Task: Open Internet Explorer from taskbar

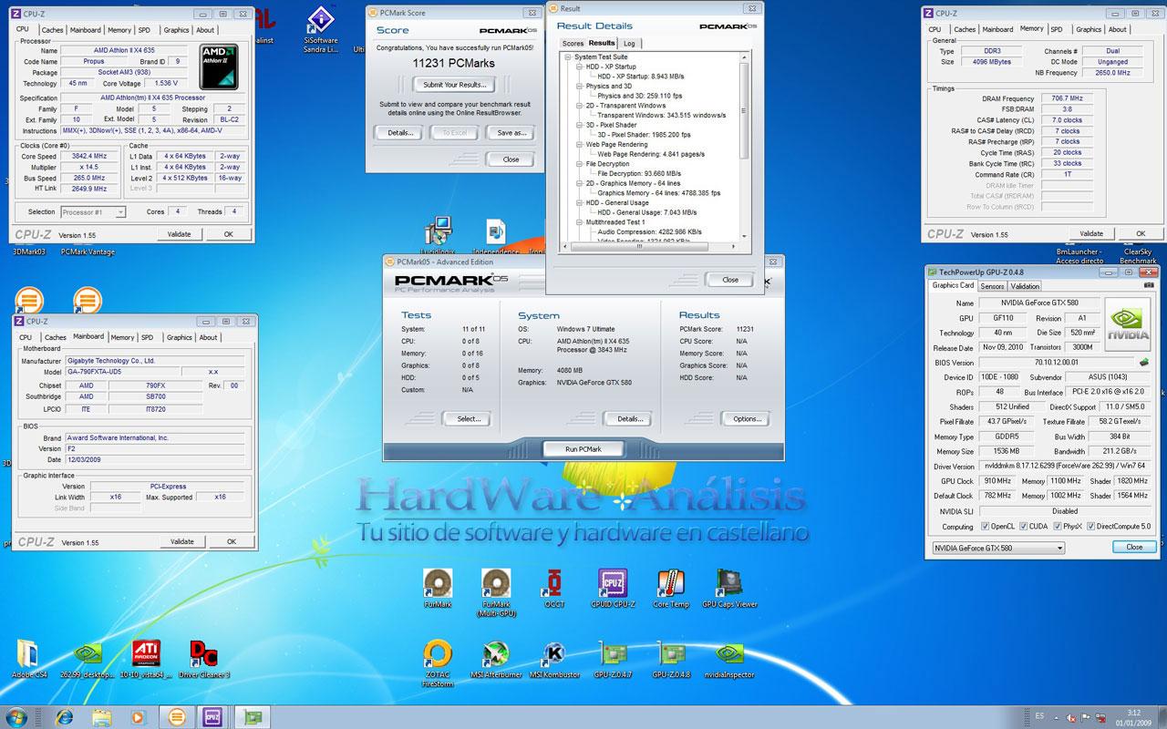Action: [x=65, y=716]
